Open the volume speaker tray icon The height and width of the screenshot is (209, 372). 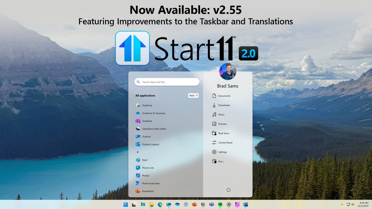[x=353, y=204]
